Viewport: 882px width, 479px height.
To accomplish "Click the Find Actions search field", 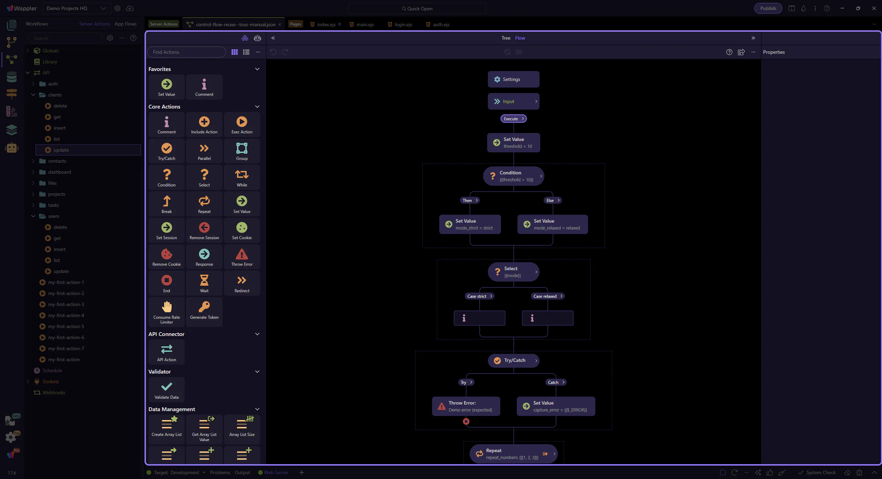I will click(x=186, y=52).
